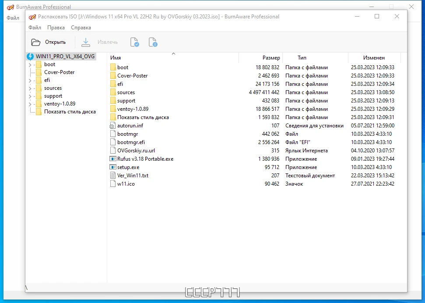Expand the efi tree node
This screenshot has height=303, width=425.
pos(30,80)
